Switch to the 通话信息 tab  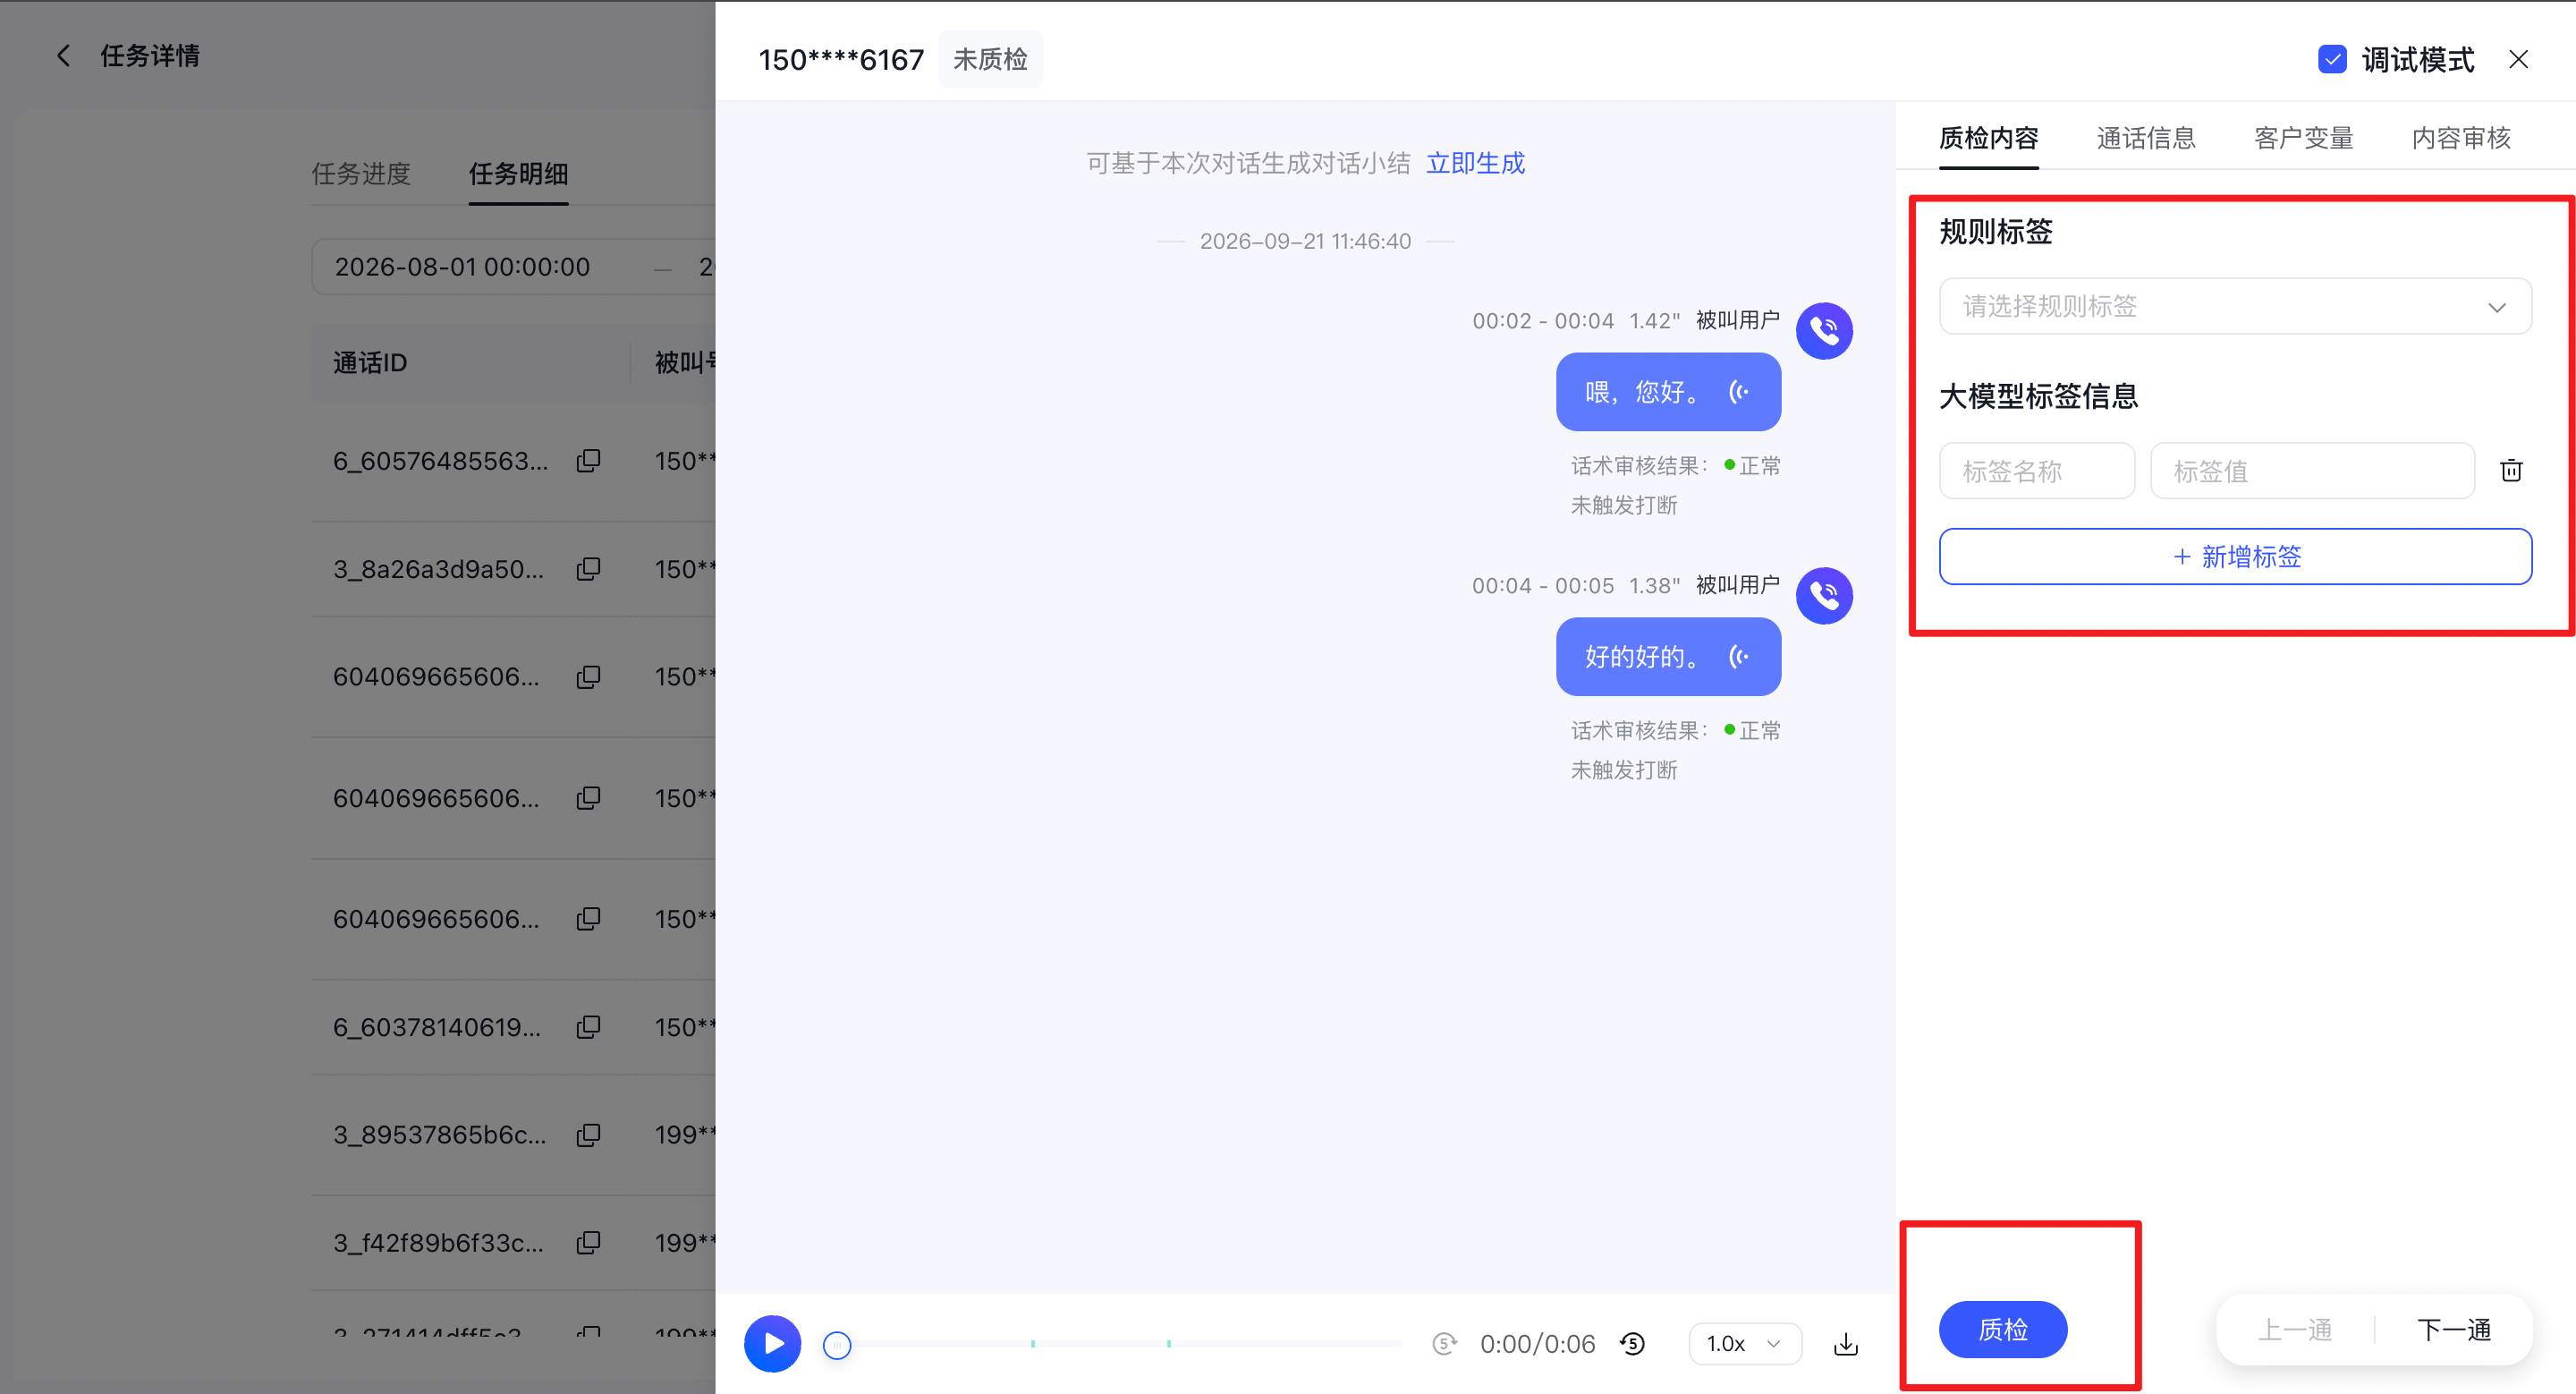(2146, 138)
